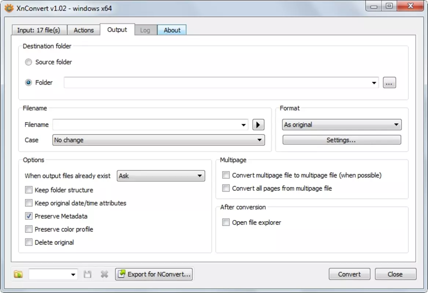Image resolution: width=428 pixels, height=293 pixels.
Task: Browse destination folder with the ... button
Action: coord(389,82)
